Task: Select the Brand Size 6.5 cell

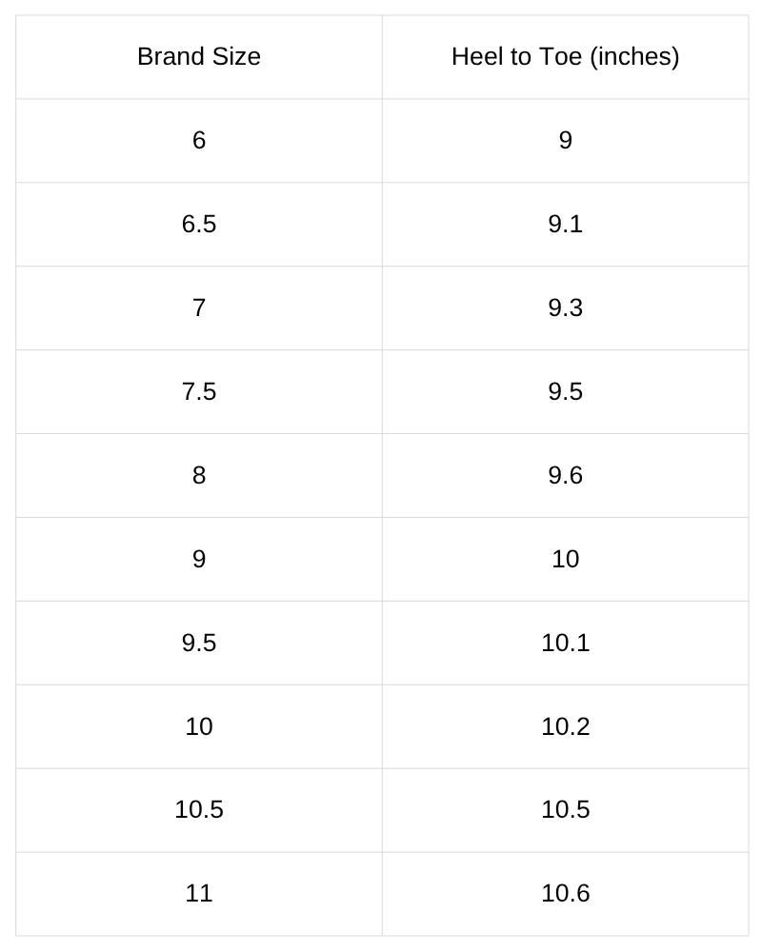Action: 199,224
